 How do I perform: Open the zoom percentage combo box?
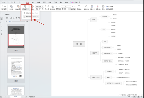[40, 6]
